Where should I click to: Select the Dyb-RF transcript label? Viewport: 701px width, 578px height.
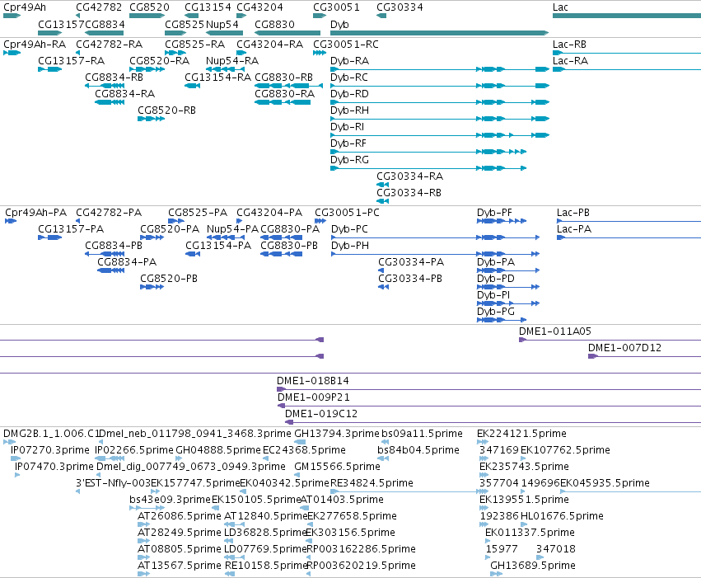[x=348, y=143]
